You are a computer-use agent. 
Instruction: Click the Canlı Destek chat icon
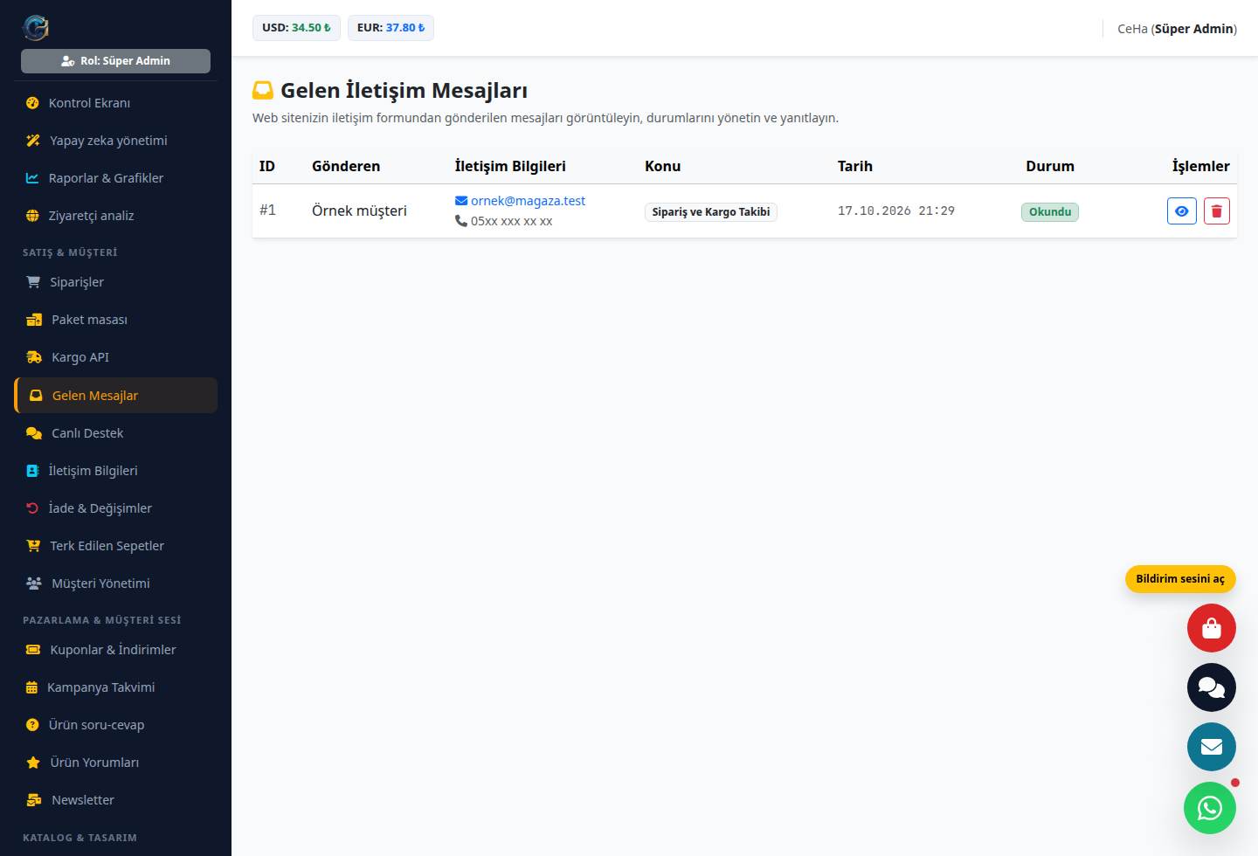[x=34, y=433]
